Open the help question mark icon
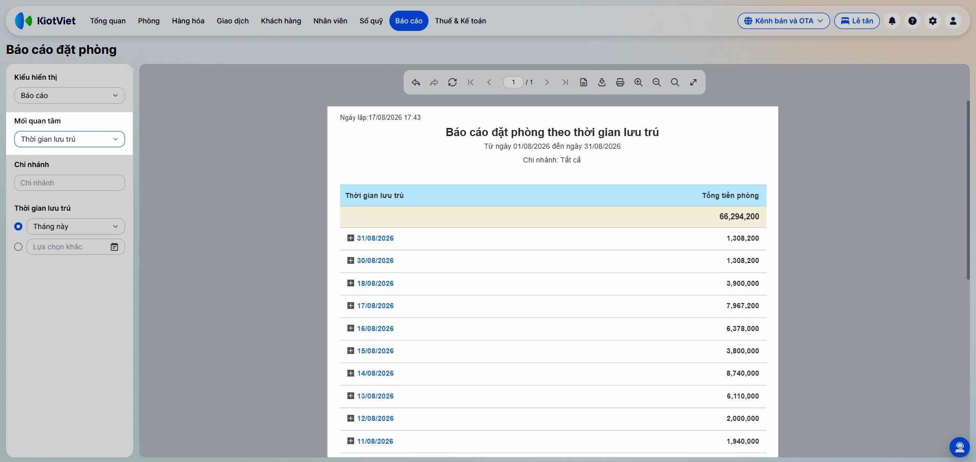The image size is (976, 462). click(912, 21)
